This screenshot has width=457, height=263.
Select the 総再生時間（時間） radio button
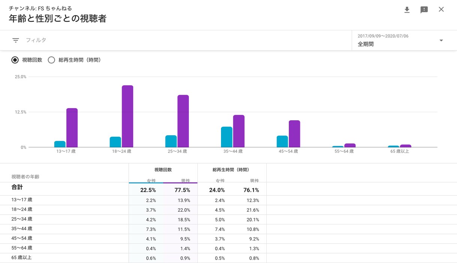click(x=51, y=60)
